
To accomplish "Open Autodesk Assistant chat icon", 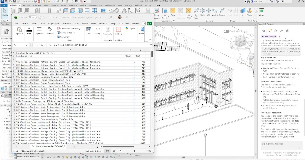I will (x=264, y=31).
